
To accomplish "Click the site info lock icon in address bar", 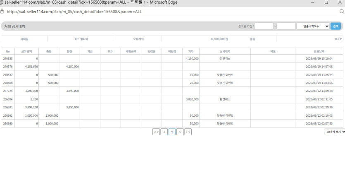I will pos(2,12).
